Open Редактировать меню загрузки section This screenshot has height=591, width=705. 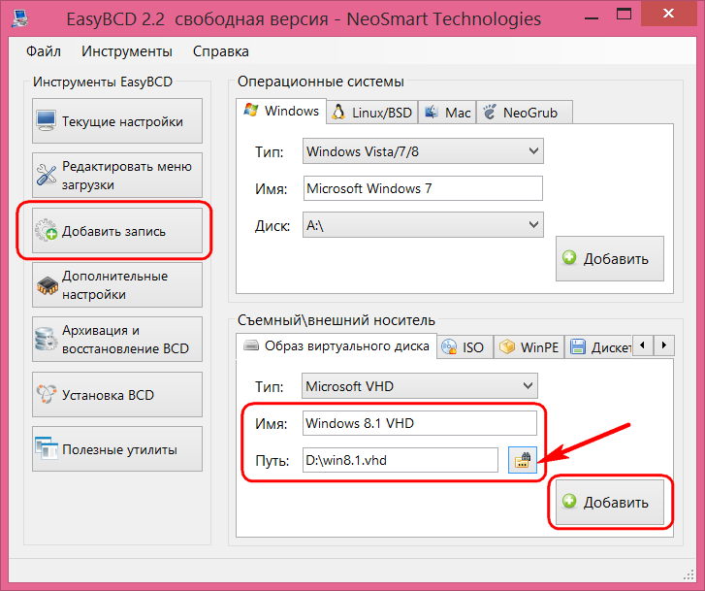click(x=117, y=176)
